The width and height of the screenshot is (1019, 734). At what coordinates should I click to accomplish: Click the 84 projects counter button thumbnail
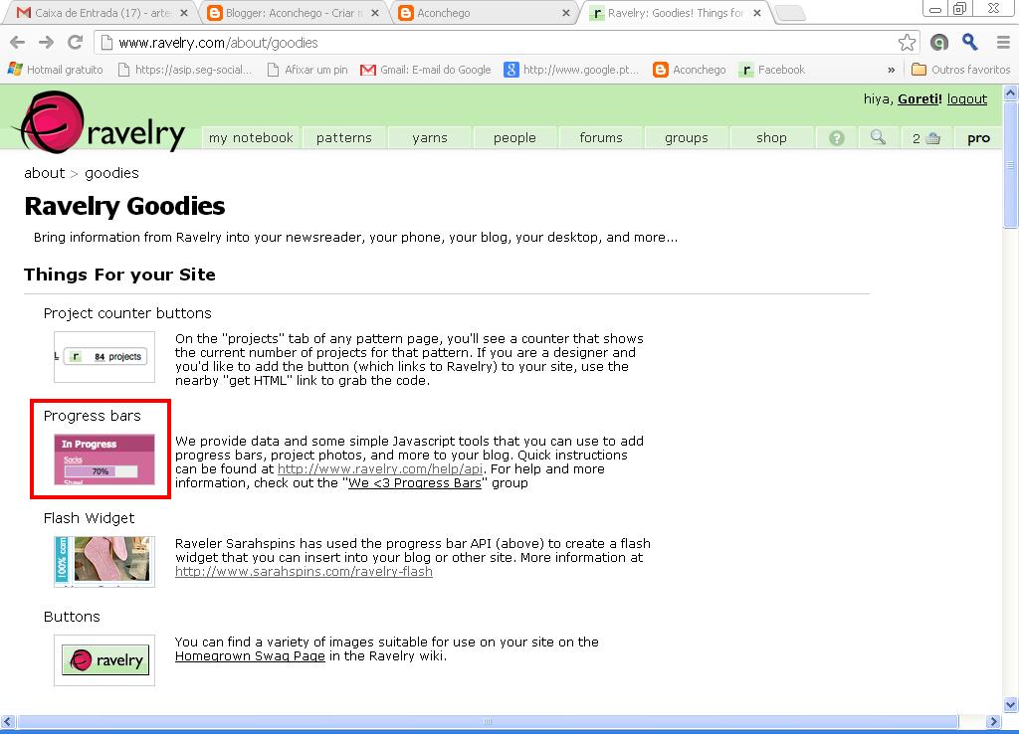coord(104,357)
